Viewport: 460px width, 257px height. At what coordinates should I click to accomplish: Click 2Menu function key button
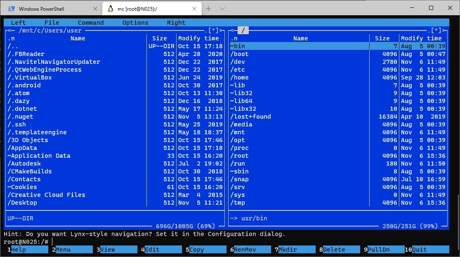[73, 250]
